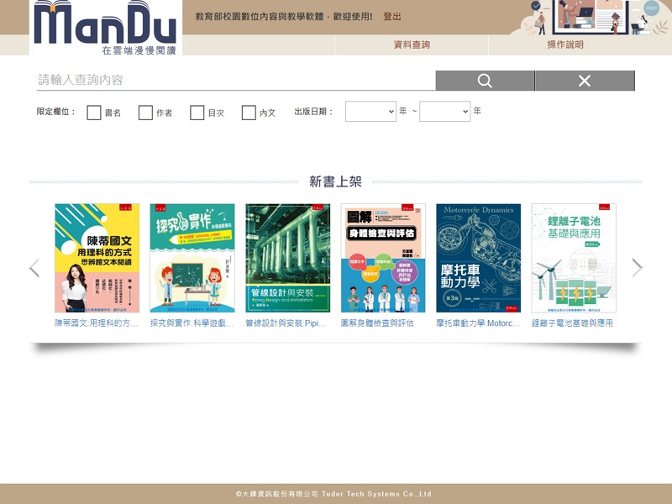
Task: Focus the search query input field
Action: [235, 81]
